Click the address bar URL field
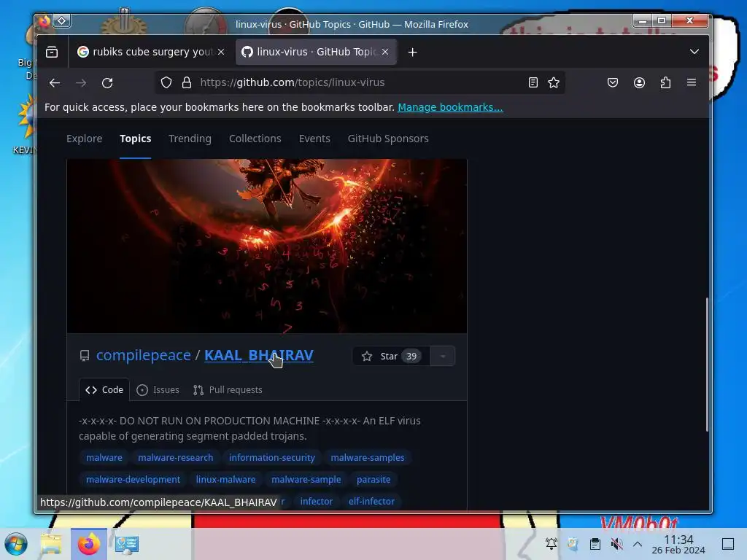This screenshot has width=747, height=560. (360, 83)
